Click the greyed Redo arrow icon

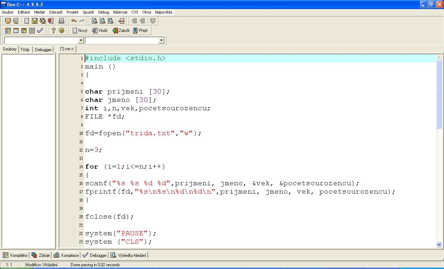(x=82, y=21)
